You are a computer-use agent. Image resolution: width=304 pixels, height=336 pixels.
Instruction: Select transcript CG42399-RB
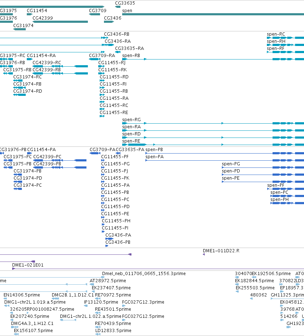click(47, 70)
